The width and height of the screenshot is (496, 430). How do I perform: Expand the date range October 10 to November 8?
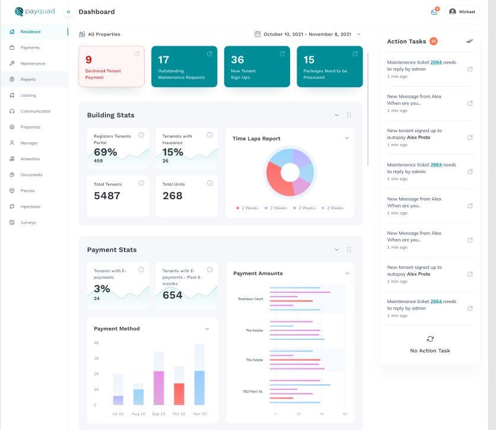(309, 34)
